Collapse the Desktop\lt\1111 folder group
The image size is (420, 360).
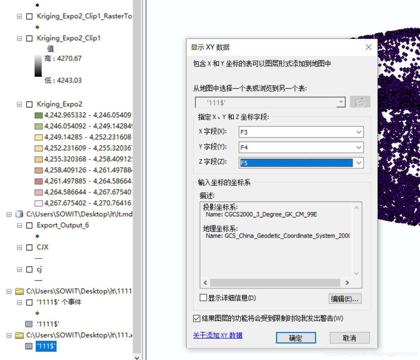tap(9, 291)
